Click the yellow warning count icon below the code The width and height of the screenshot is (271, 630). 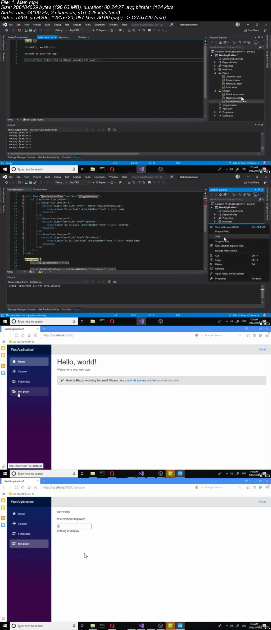tap(40, 272)
